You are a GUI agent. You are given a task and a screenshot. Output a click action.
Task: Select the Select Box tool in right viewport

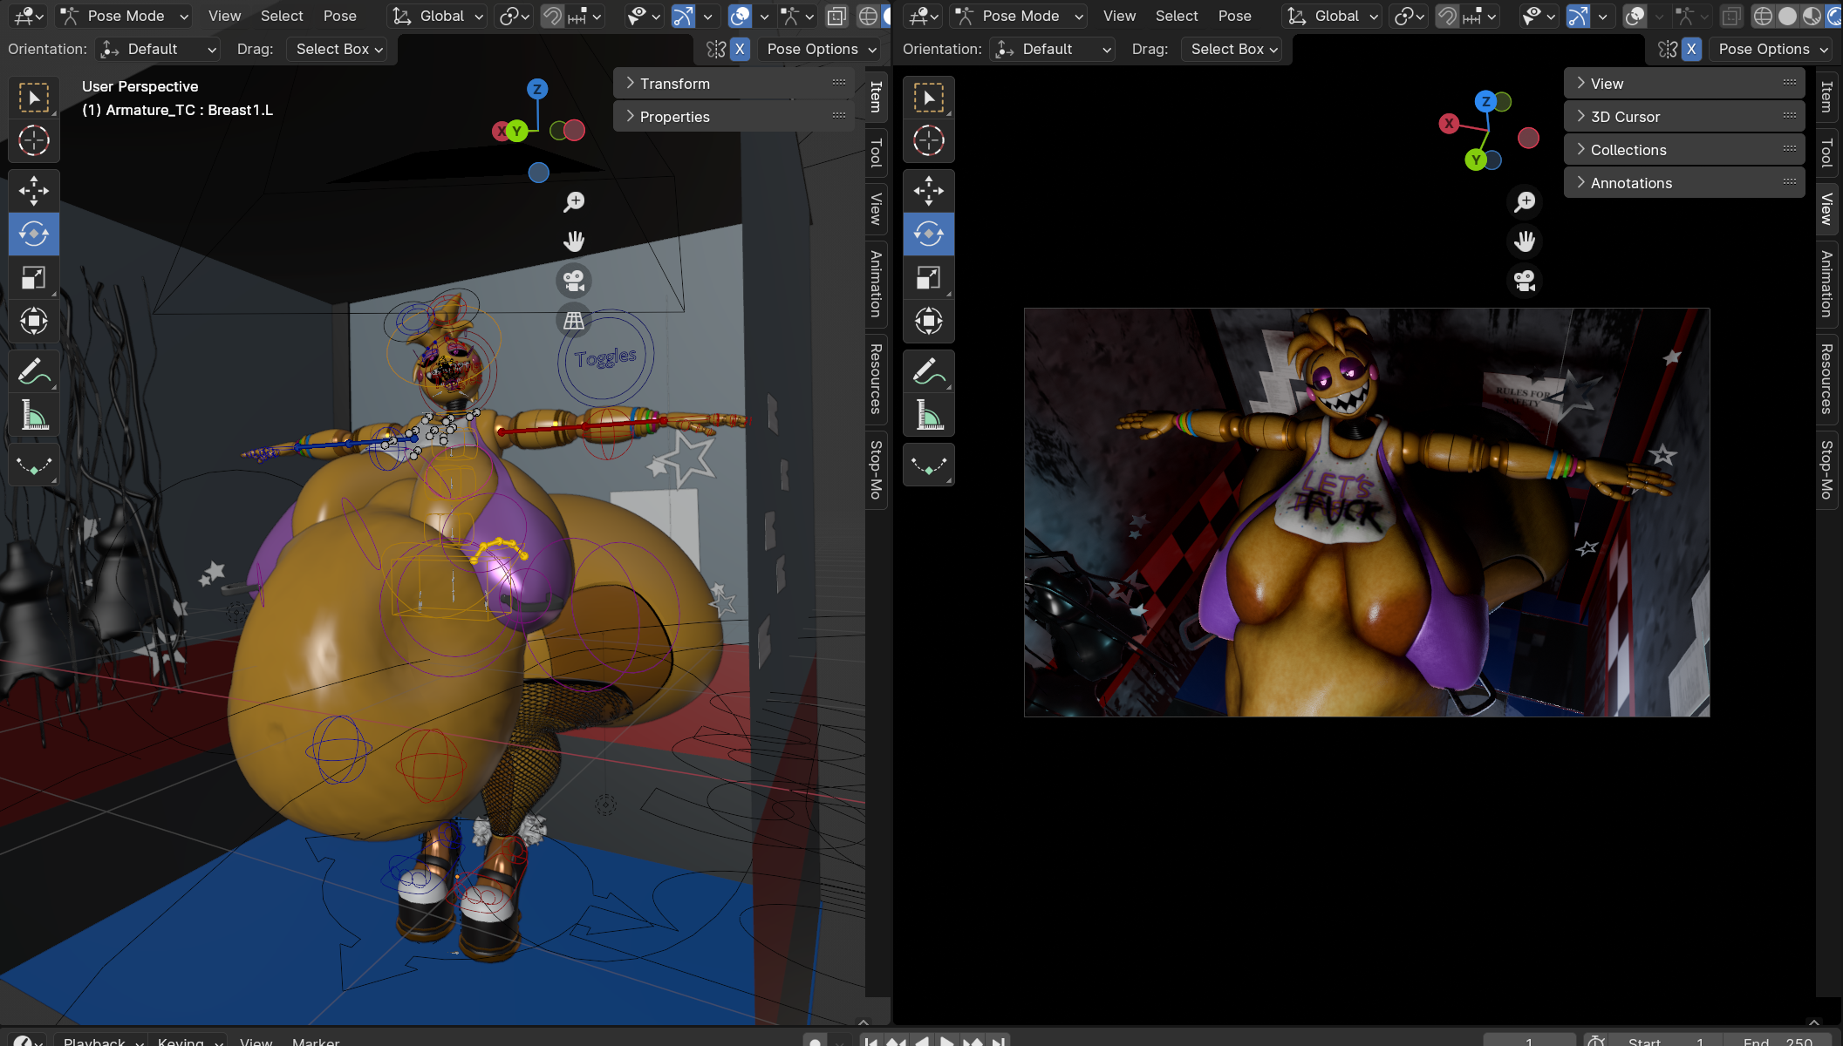point(929,98)
